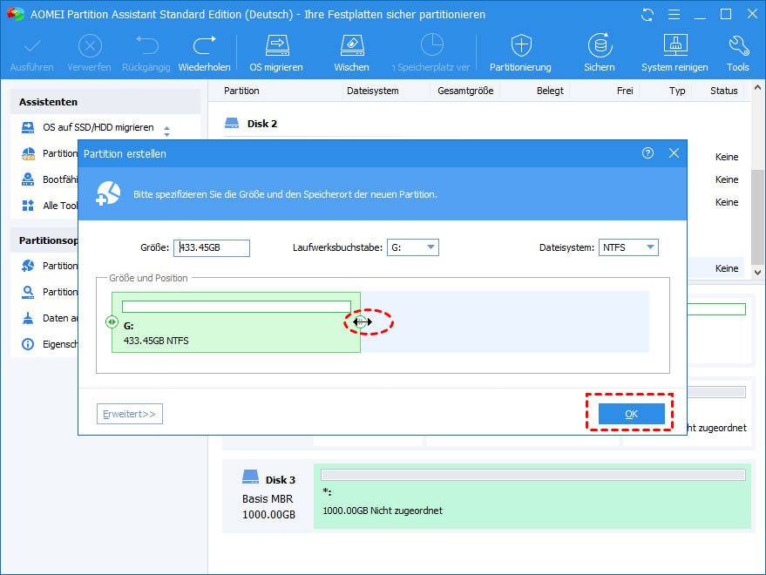
Task: Click the Typ column header
Action: click(677, 91)
